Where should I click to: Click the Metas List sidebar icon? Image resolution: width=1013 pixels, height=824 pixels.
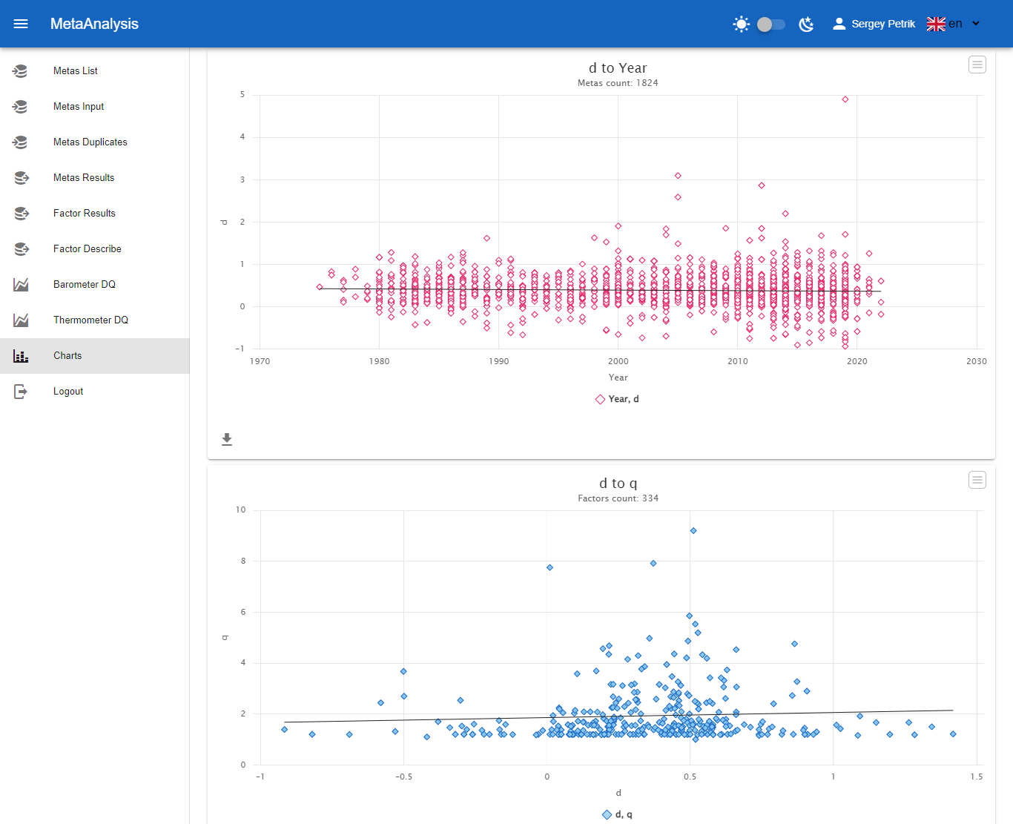[x=20, y=71]
